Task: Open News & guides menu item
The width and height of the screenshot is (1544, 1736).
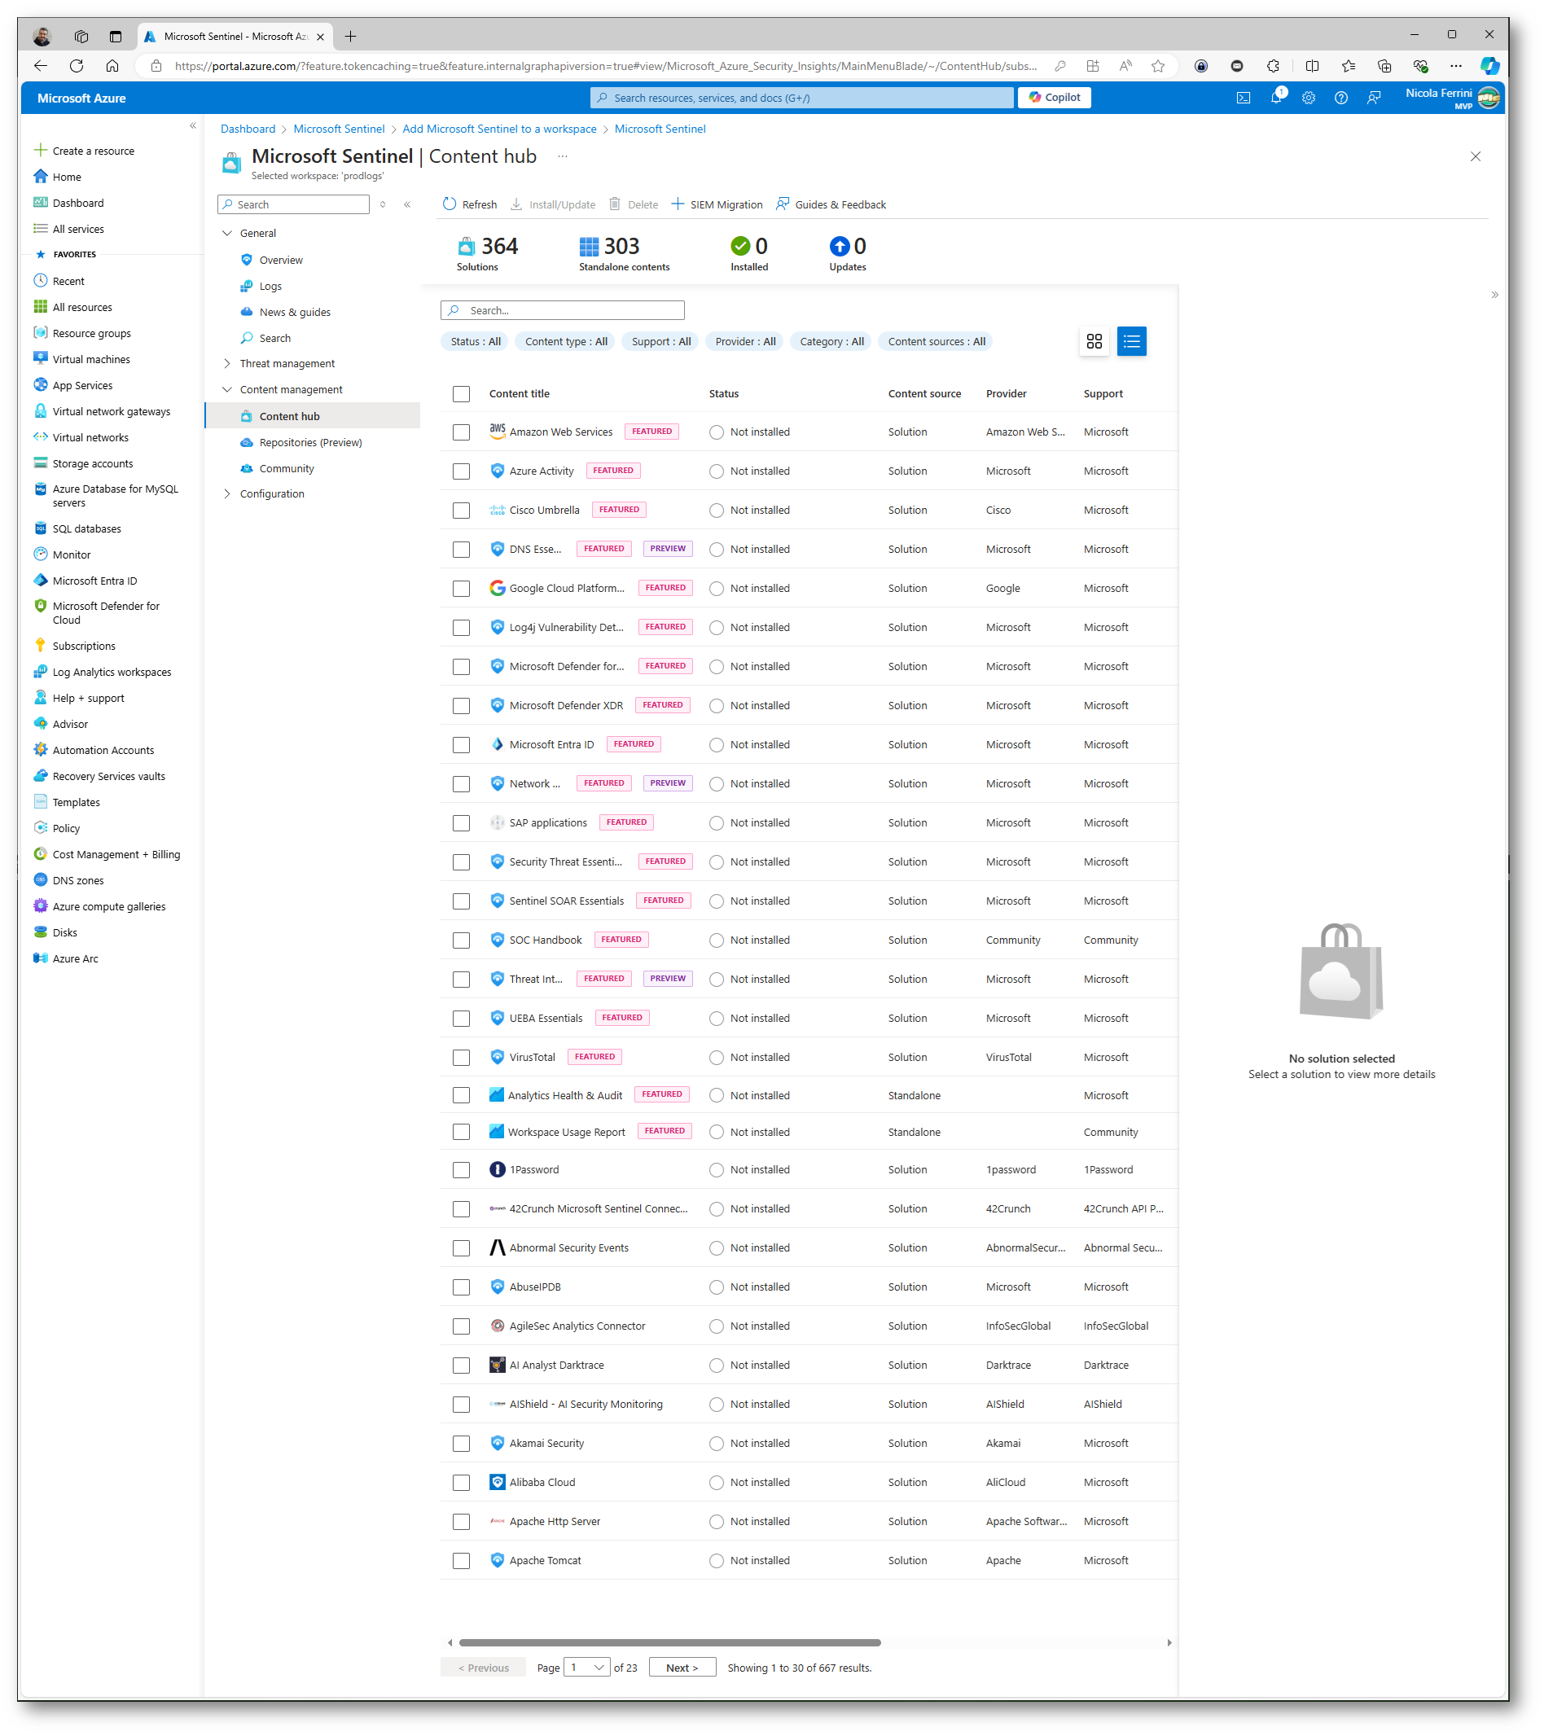Action: [295, 312]
